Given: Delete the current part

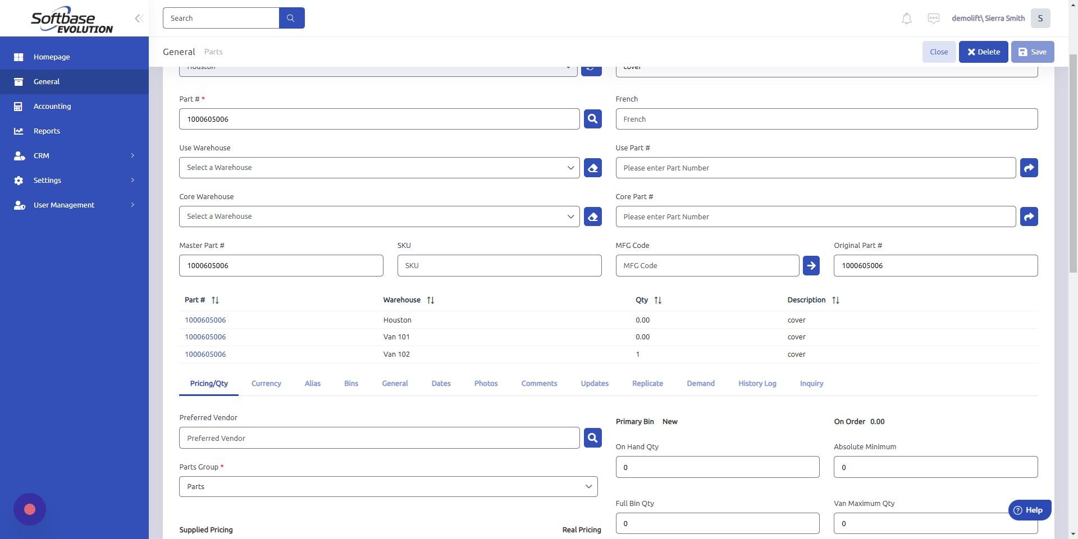Looking at the screenshot, I should click(983, 52).
